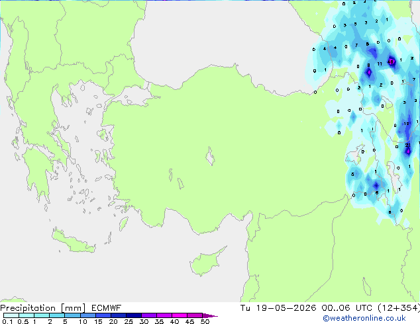The image size is (420, 324).
Task: Click the 0.1–0.5 mm legend color swatch
Action: (x=11, y=315)
